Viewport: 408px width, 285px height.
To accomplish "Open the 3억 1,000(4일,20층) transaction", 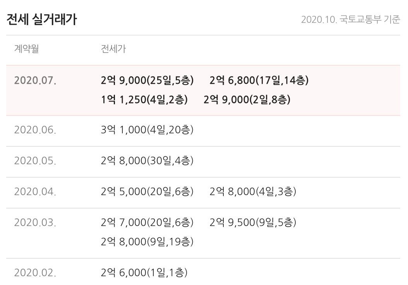I will point(147,130).
